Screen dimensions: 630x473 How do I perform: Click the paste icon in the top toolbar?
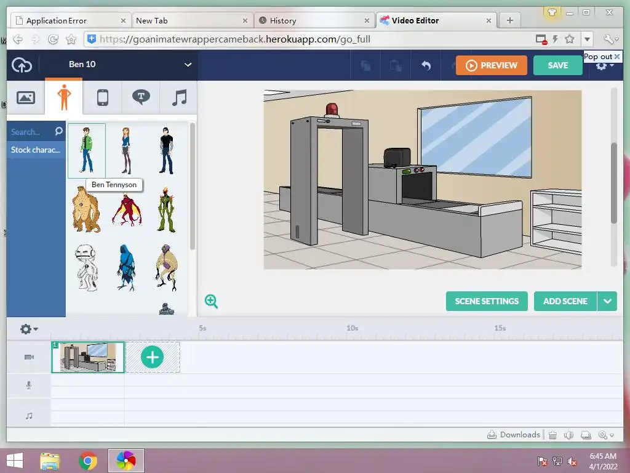point(396,65)
